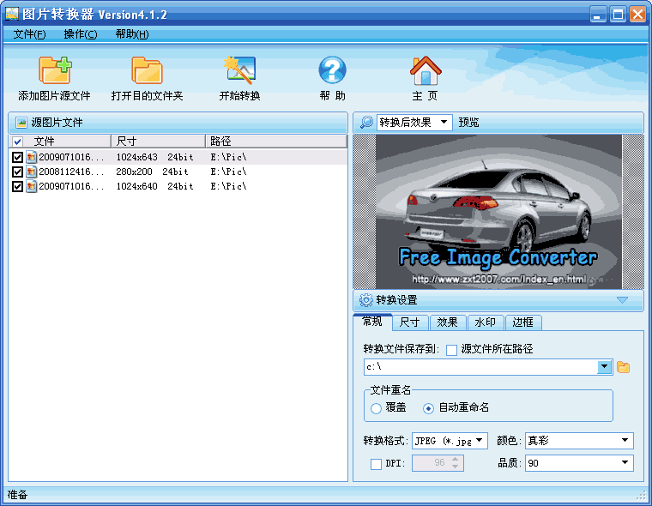
Task: Open Help via the question mark icon
Action: click(x=332, y=70)
